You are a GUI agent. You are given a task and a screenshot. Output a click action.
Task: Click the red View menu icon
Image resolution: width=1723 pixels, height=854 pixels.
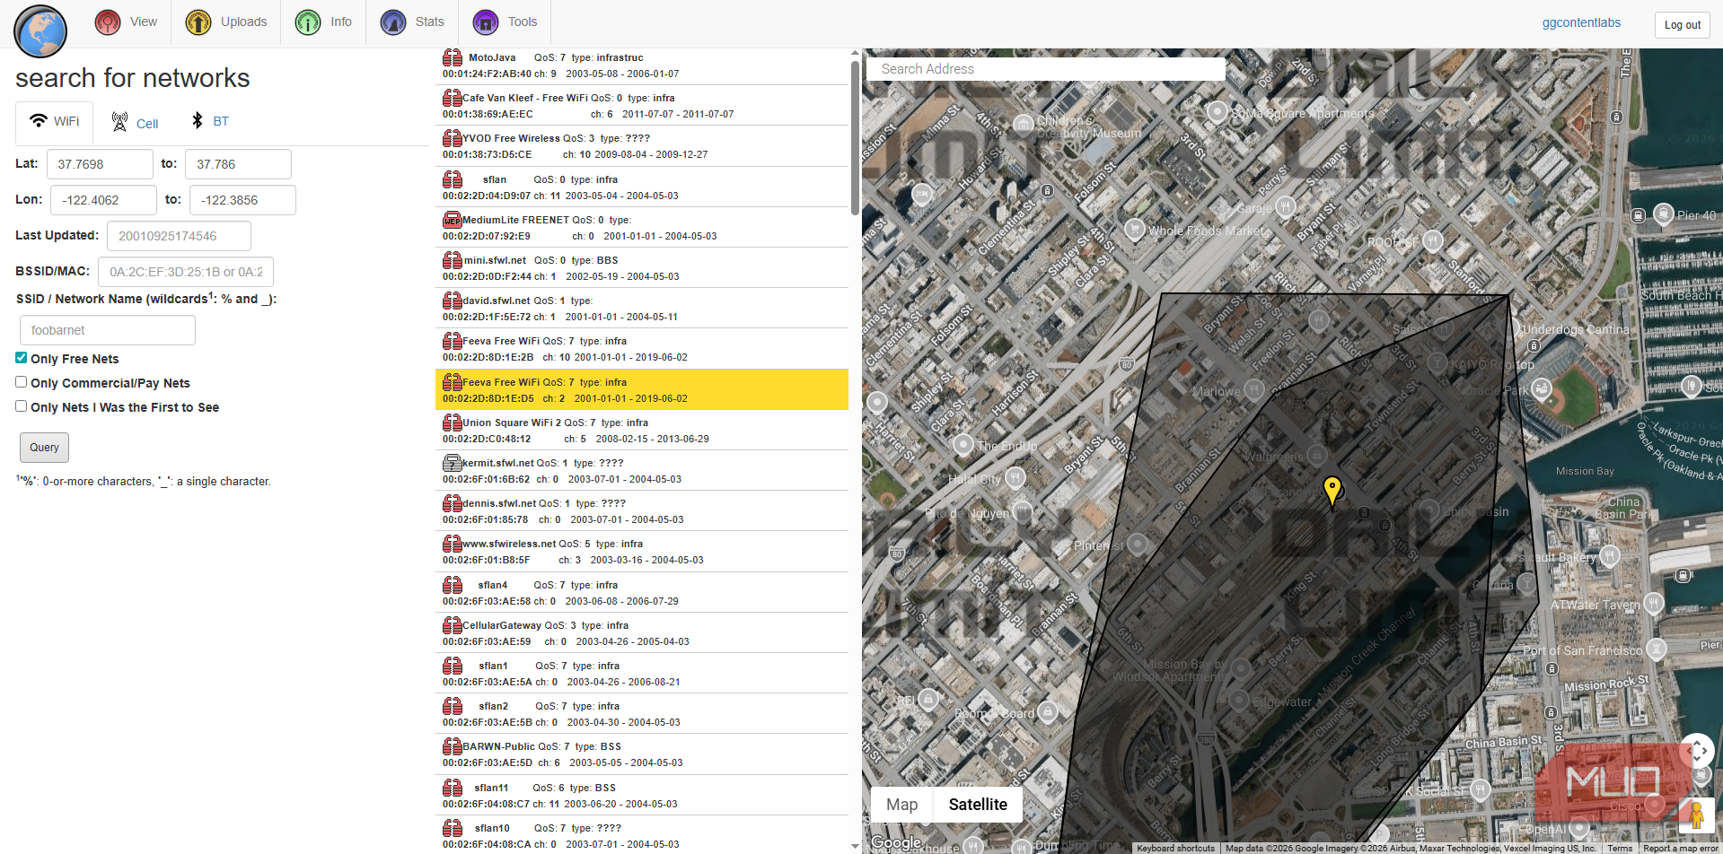108,22
